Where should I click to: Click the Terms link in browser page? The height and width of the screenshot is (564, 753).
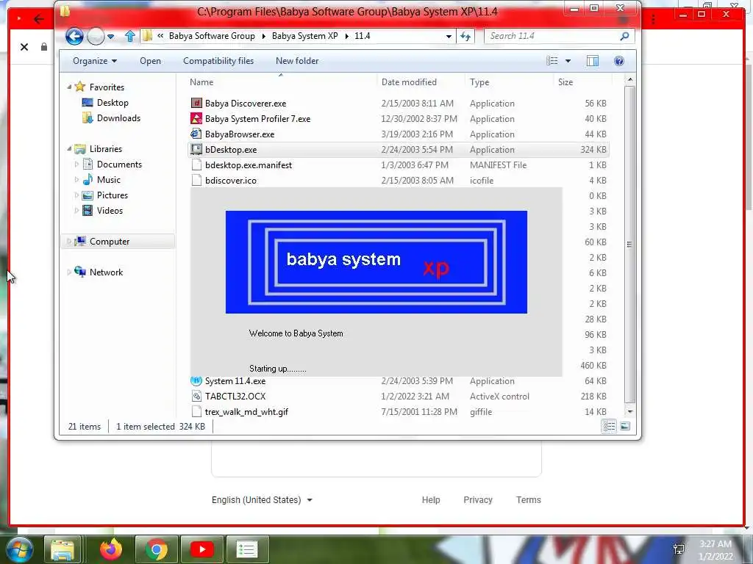[528, 499]
